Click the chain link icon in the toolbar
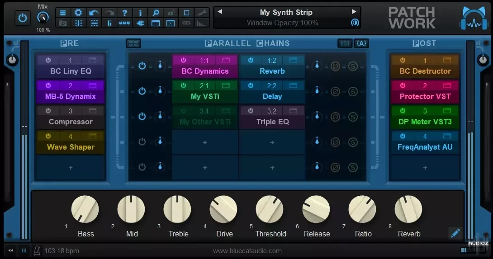Screen dimensions: 493x259 pos(186,23)
